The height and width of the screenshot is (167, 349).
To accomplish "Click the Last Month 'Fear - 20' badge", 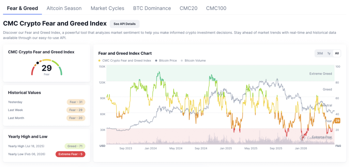I will [76, 118].
